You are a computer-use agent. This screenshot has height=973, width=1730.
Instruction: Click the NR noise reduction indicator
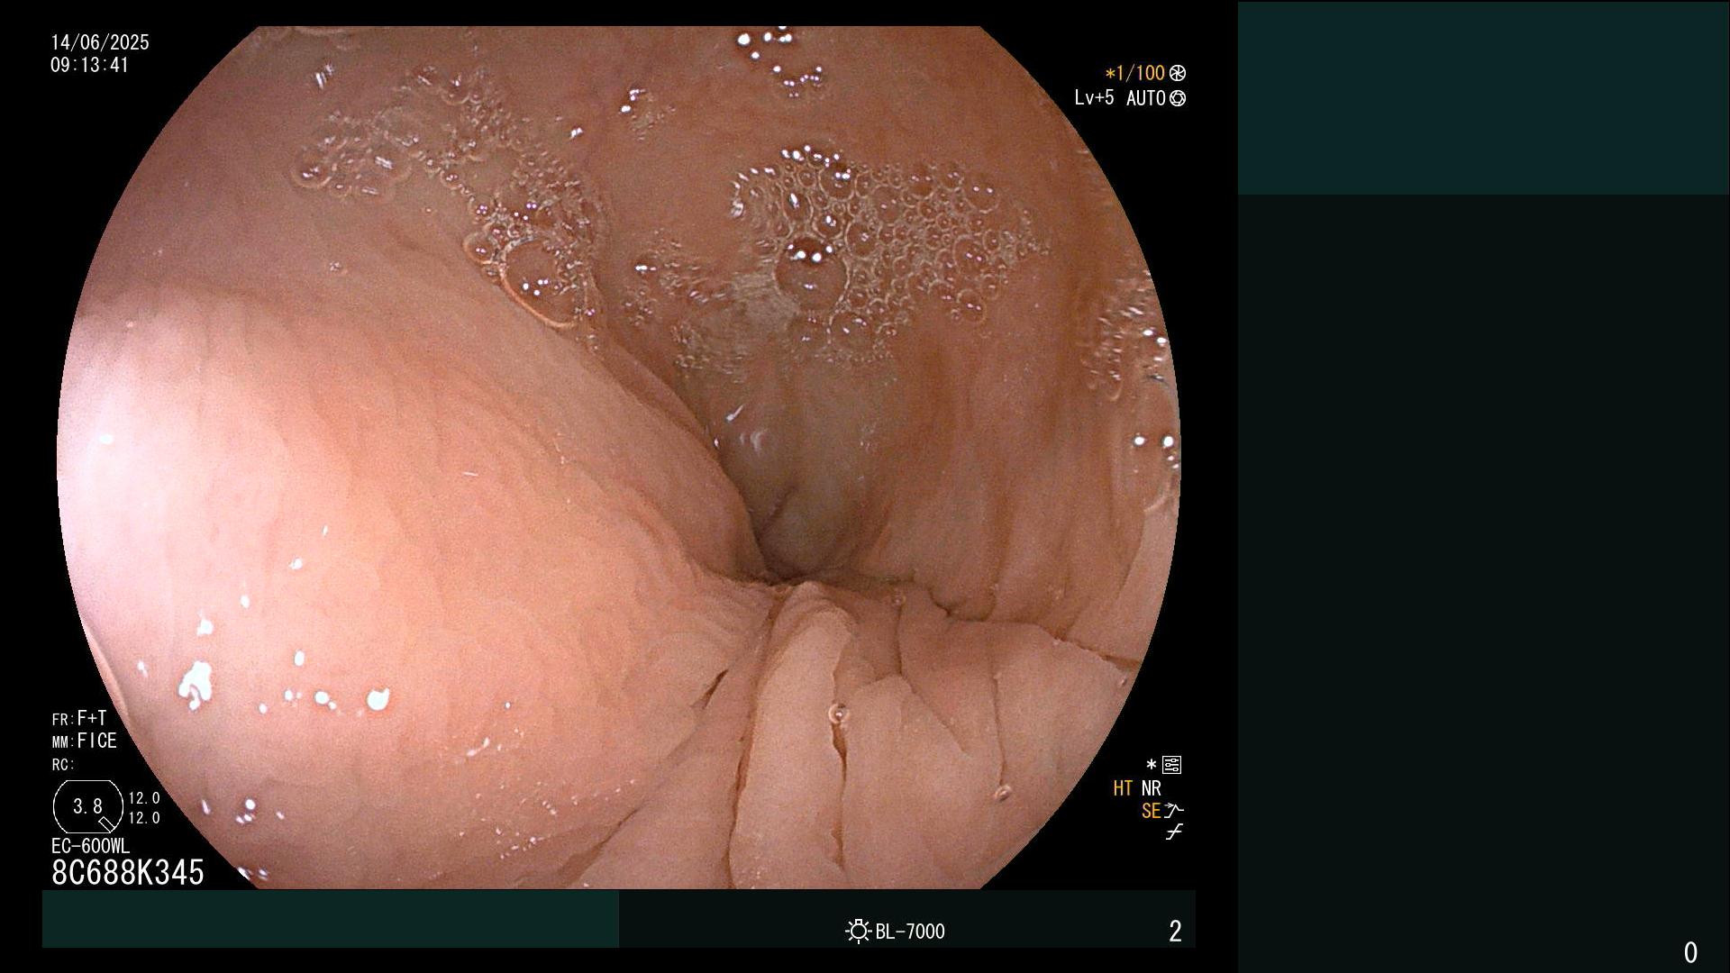1152,788
